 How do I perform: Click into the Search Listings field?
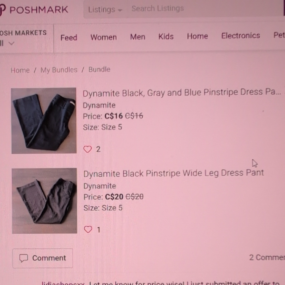click(199, 9)
